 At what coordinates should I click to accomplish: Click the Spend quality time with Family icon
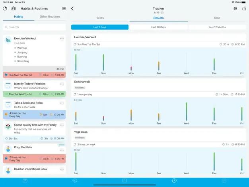(x=8, y=127)
